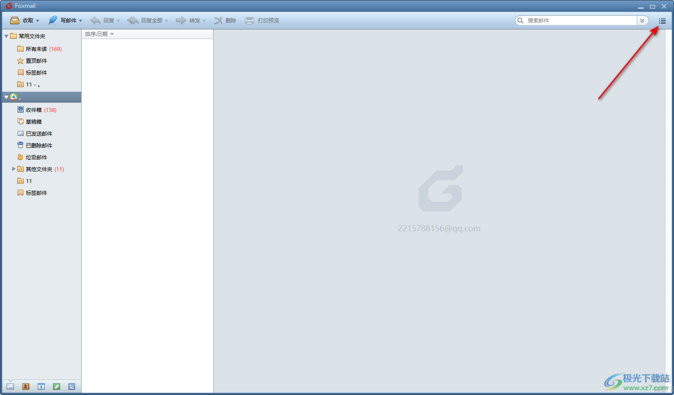Expand the 其他文件夹 tree node
Image resolution: width=674 pixels, height=395 pixels.
(14, 169)
